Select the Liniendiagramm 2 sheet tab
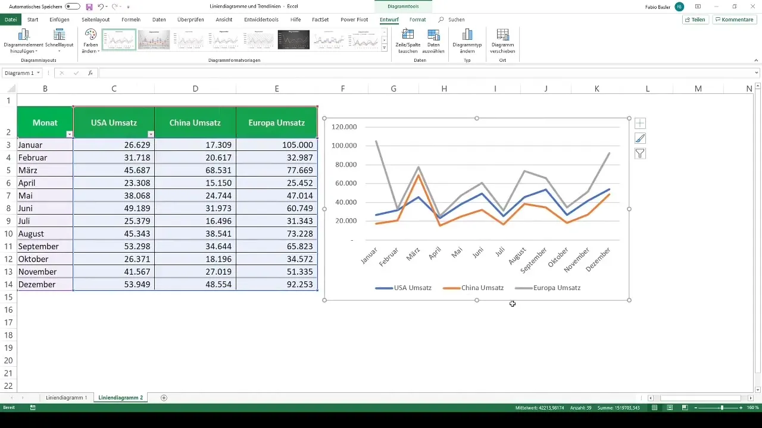 pos(121,398)
